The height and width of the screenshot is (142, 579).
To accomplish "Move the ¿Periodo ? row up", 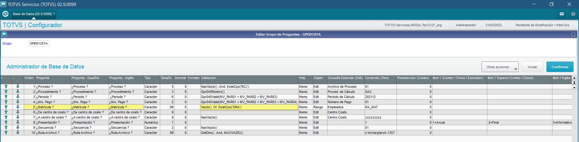I will click(x=6, y=97).
